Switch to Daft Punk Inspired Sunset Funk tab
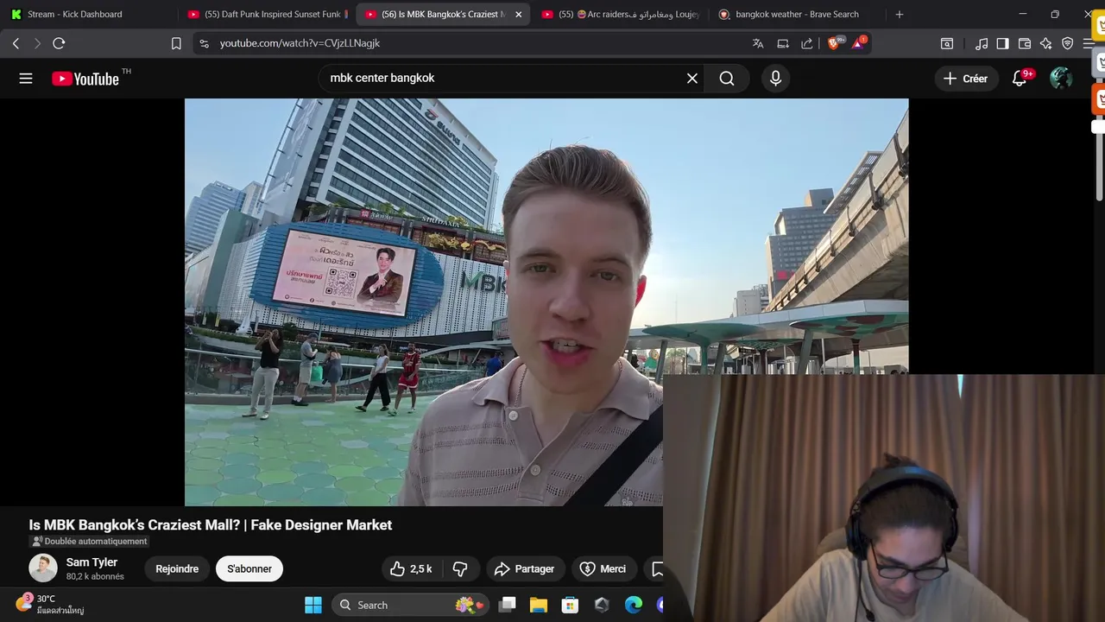1105x622 pixels. tap(268, 15)
